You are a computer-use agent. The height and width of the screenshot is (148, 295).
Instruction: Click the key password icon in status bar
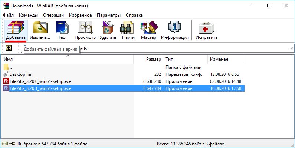[x=12, y=144]
